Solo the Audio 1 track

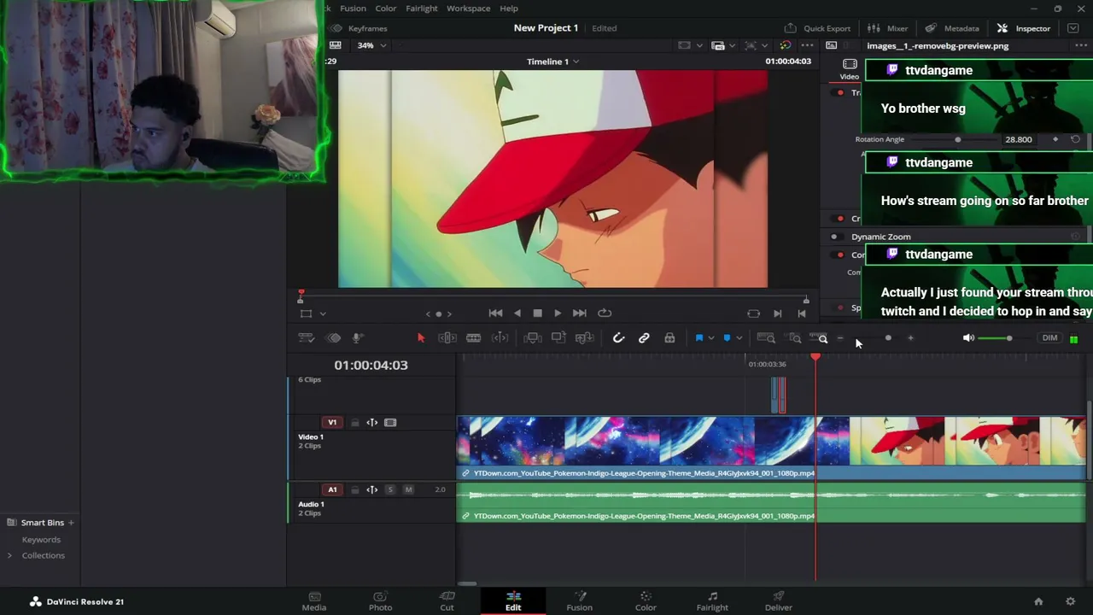point(390,489)
